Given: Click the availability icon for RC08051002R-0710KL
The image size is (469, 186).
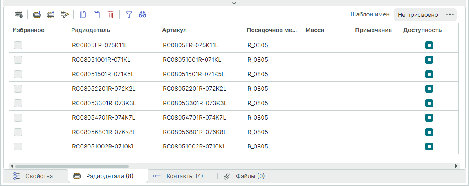Looking at the screenshot, I should (429, 147).
